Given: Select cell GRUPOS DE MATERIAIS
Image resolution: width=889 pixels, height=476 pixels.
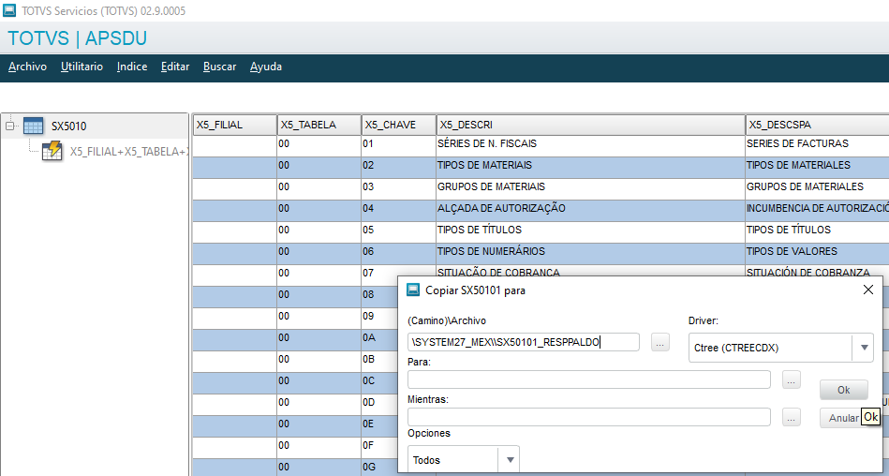Looking at the screenshot, I should click(591, 189).
